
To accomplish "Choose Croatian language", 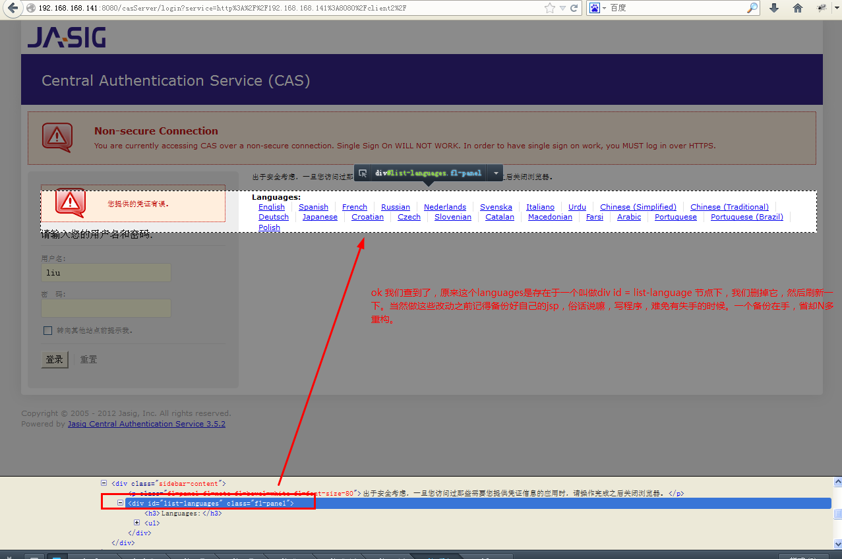I will click(367, 217).
